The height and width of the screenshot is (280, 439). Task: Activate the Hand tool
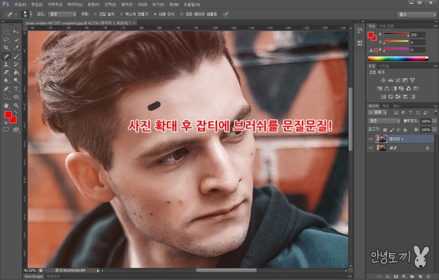[x=6, y=104]
